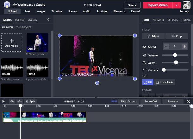Click the Export Video button
The height and width of the screenshot is (139, 193).
[158, 5]
